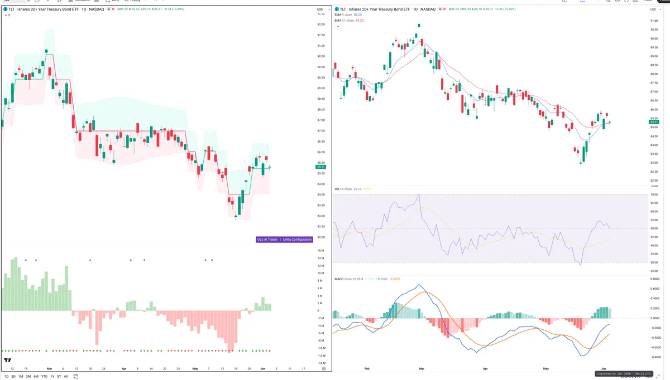Click the Jun label on left chart time axis
This screenshot has height=380, width=670.
[263, 368]
